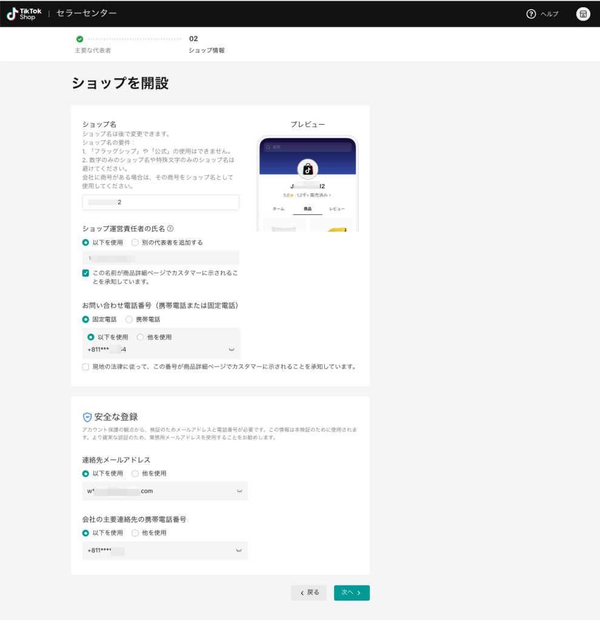The height and width of the screenshot is (620, 600).
Task: Check the phone number disclosure consent checkbox
Action: (85, 366)
